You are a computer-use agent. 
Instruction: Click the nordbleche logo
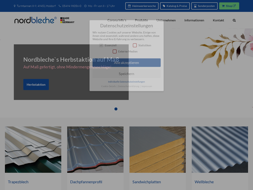click(x=35, y=20)
